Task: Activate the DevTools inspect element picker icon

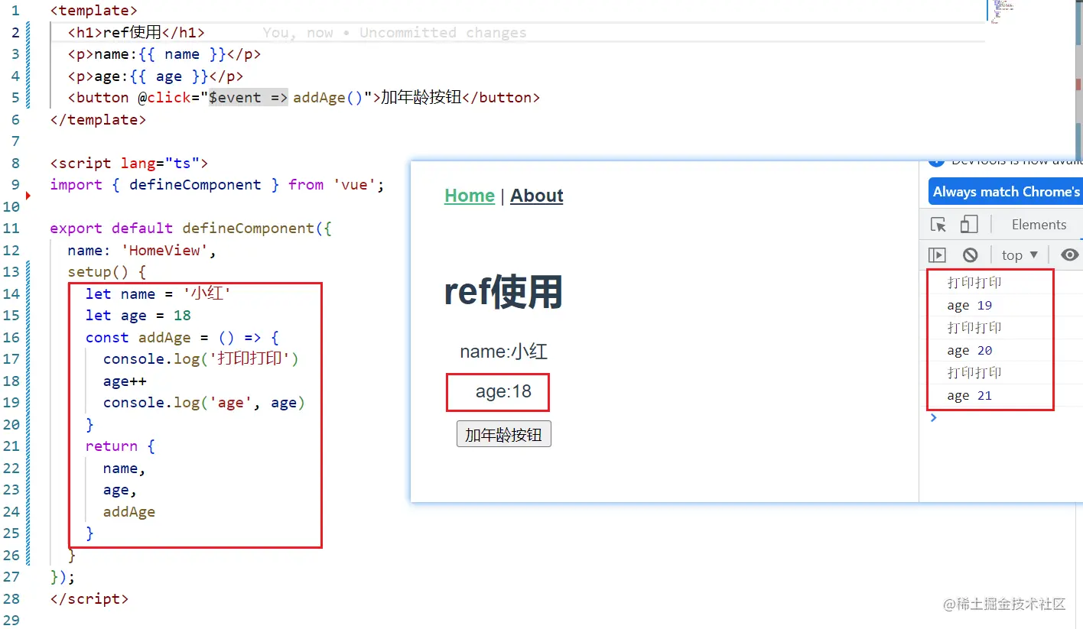Action: [x=938, y=225]
